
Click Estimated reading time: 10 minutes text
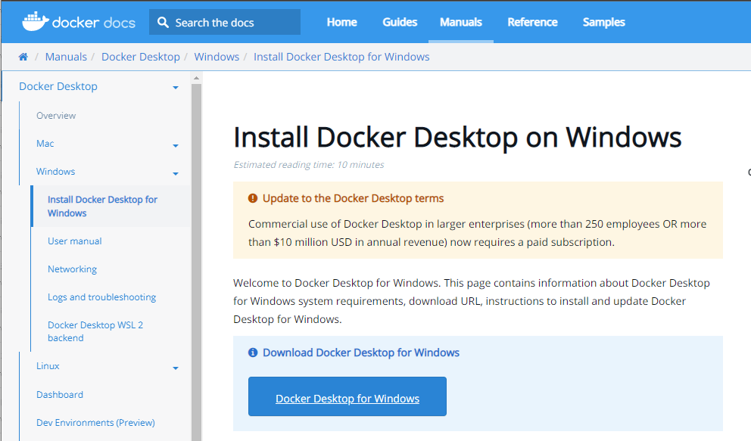309,165
